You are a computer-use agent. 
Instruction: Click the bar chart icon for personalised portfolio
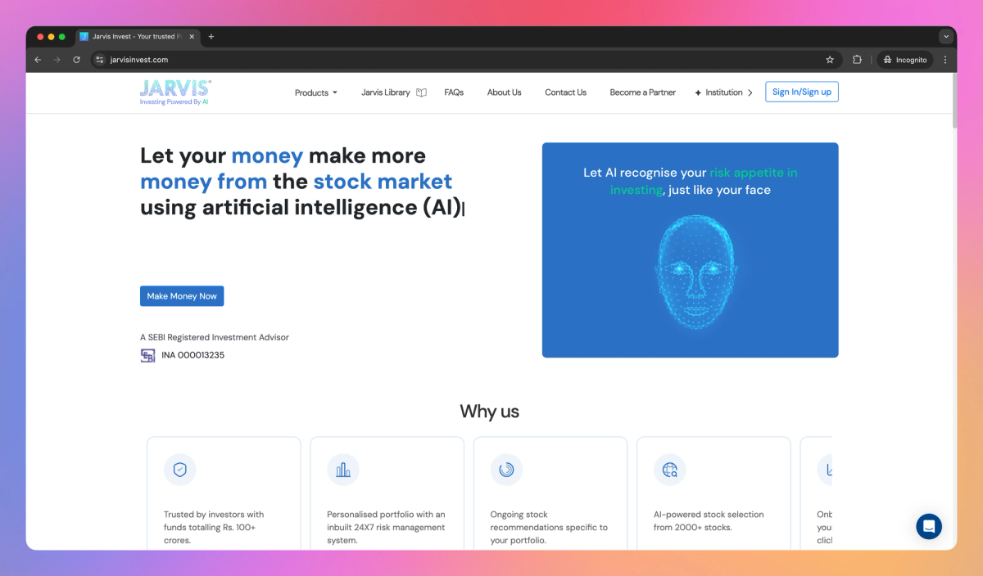343,470
